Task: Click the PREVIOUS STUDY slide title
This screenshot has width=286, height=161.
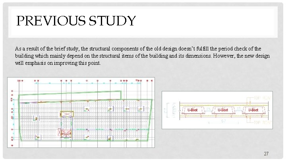Action: [76, 20]
